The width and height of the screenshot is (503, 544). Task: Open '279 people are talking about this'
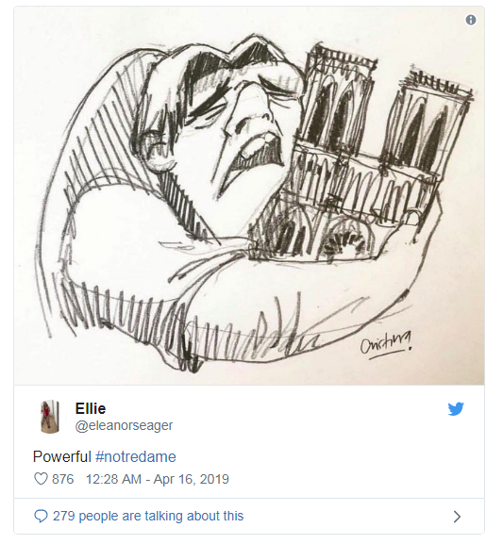pyautogui.click(x=148, y=516)
